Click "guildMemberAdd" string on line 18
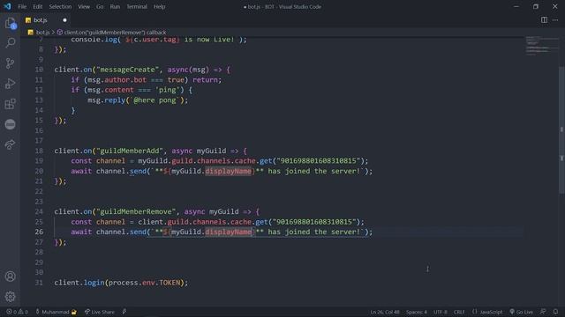Image resolution: width=565 pixels, height=317 pixels. [130, 151]
